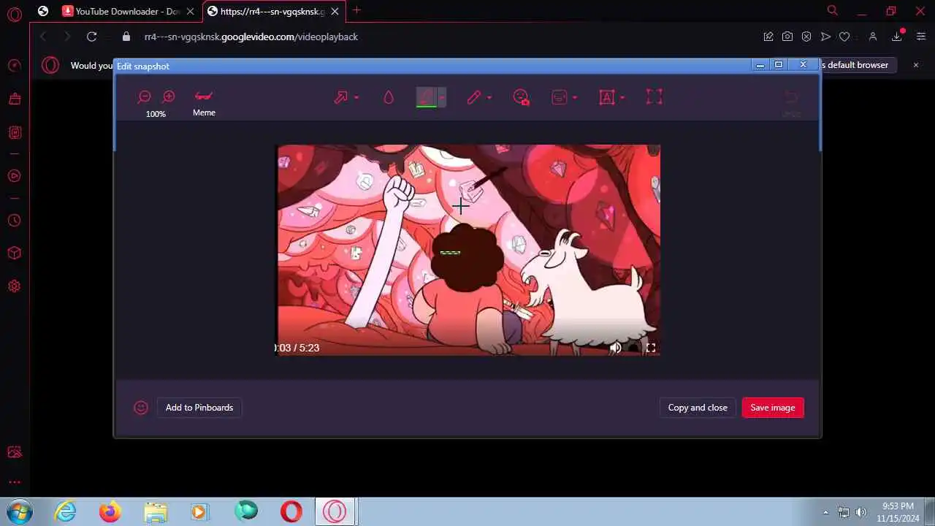This screenshot has width=935, height=526.
Task: Select the Arrow drawing tool
Action: point(341,97)
